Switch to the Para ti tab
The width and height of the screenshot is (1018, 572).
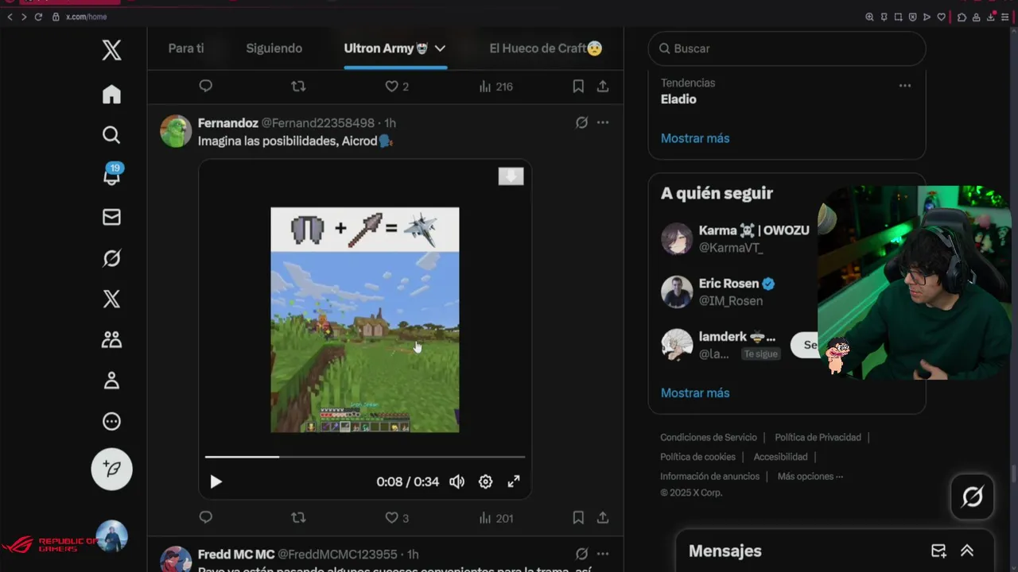click(186, 48)
